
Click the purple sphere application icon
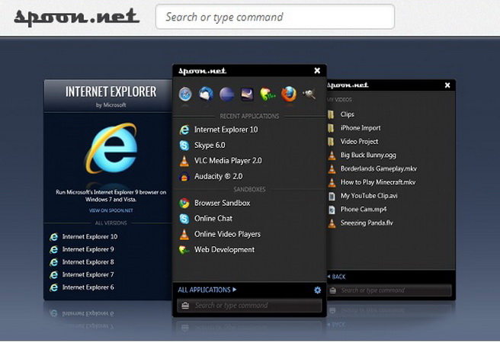(x=226, y=95)
